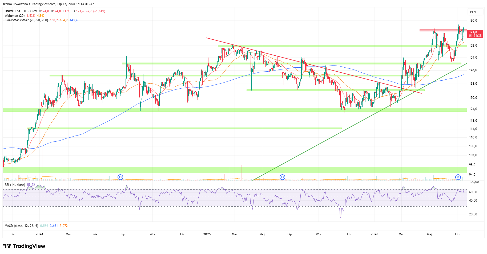The image size is (487, 254).
Task: Open the EMA/SMA1/SMA2 indicator legend
Action: (26, 20)
